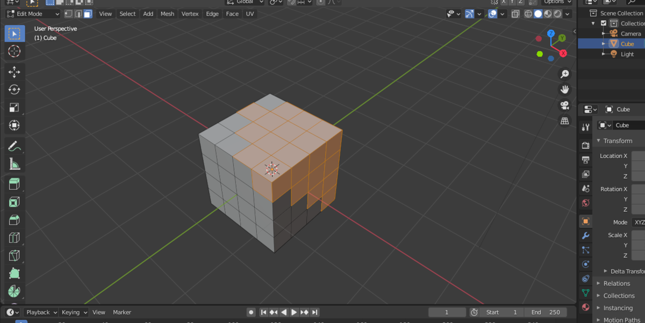
Task: Open the Playback popover
Action: point(41,312)
